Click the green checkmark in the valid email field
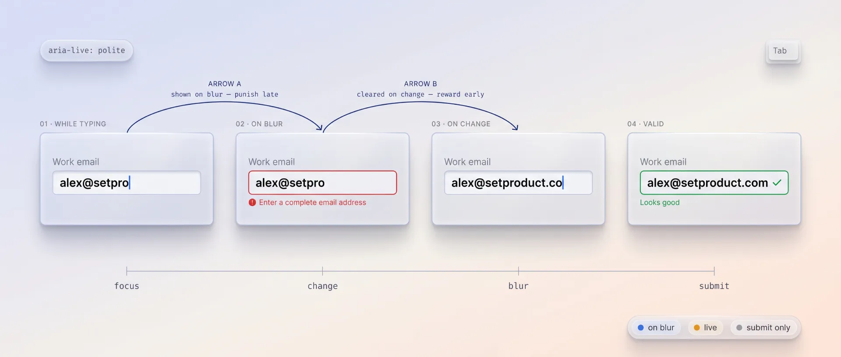Image resolution: width=841 pixels, height=357 pixels. click(777, 183)
